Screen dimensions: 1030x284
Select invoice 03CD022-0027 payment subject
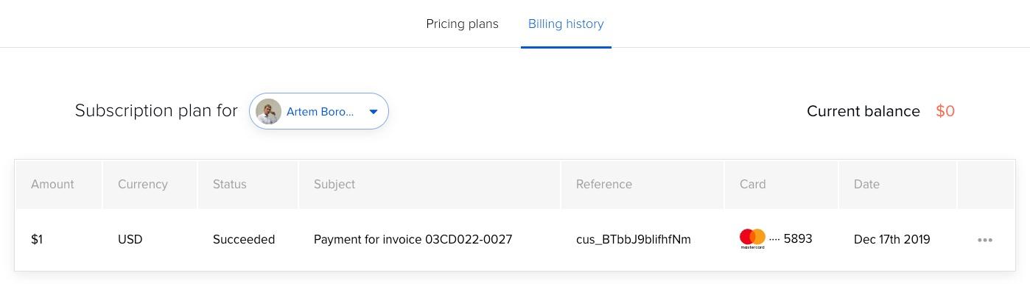413,239
